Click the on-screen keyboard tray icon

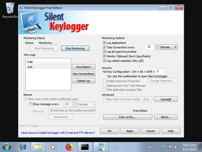150,147
